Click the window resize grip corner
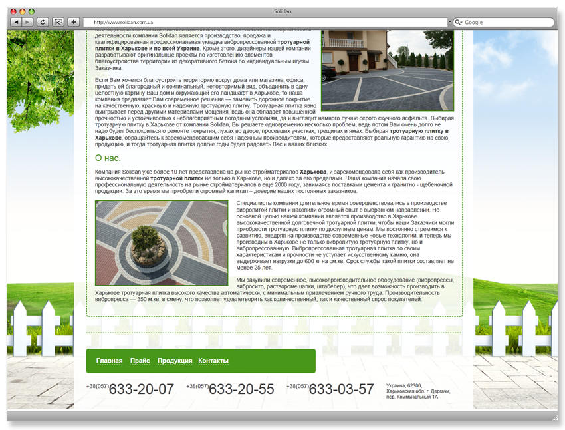 pos(554,417)
